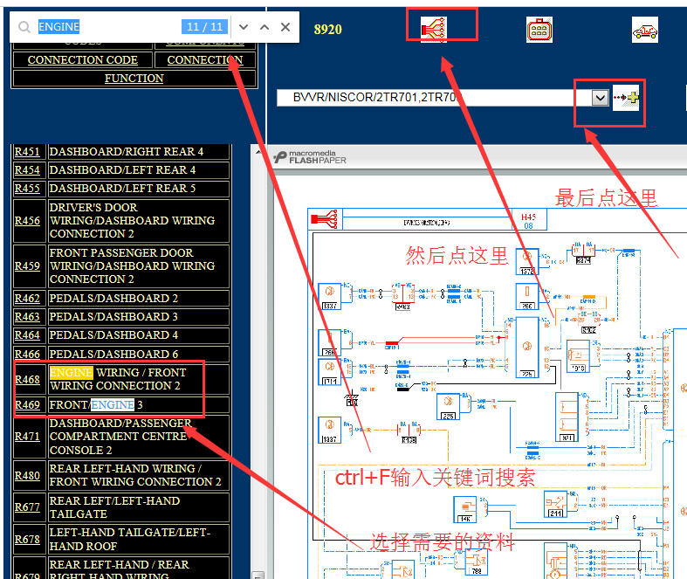Select the REAR LEFT/LEFT-HAND TAILGATE text
The width and height of the screenshot is (687, 579).
click(115, 507)
